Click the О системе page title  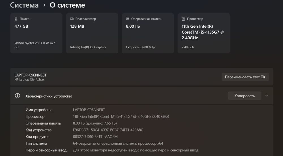click(67, 5)
